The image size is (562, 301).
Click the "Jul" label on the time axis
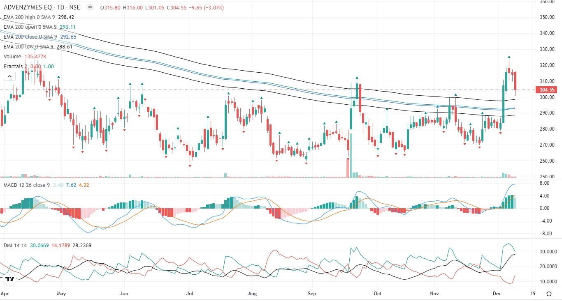point(190,294)
